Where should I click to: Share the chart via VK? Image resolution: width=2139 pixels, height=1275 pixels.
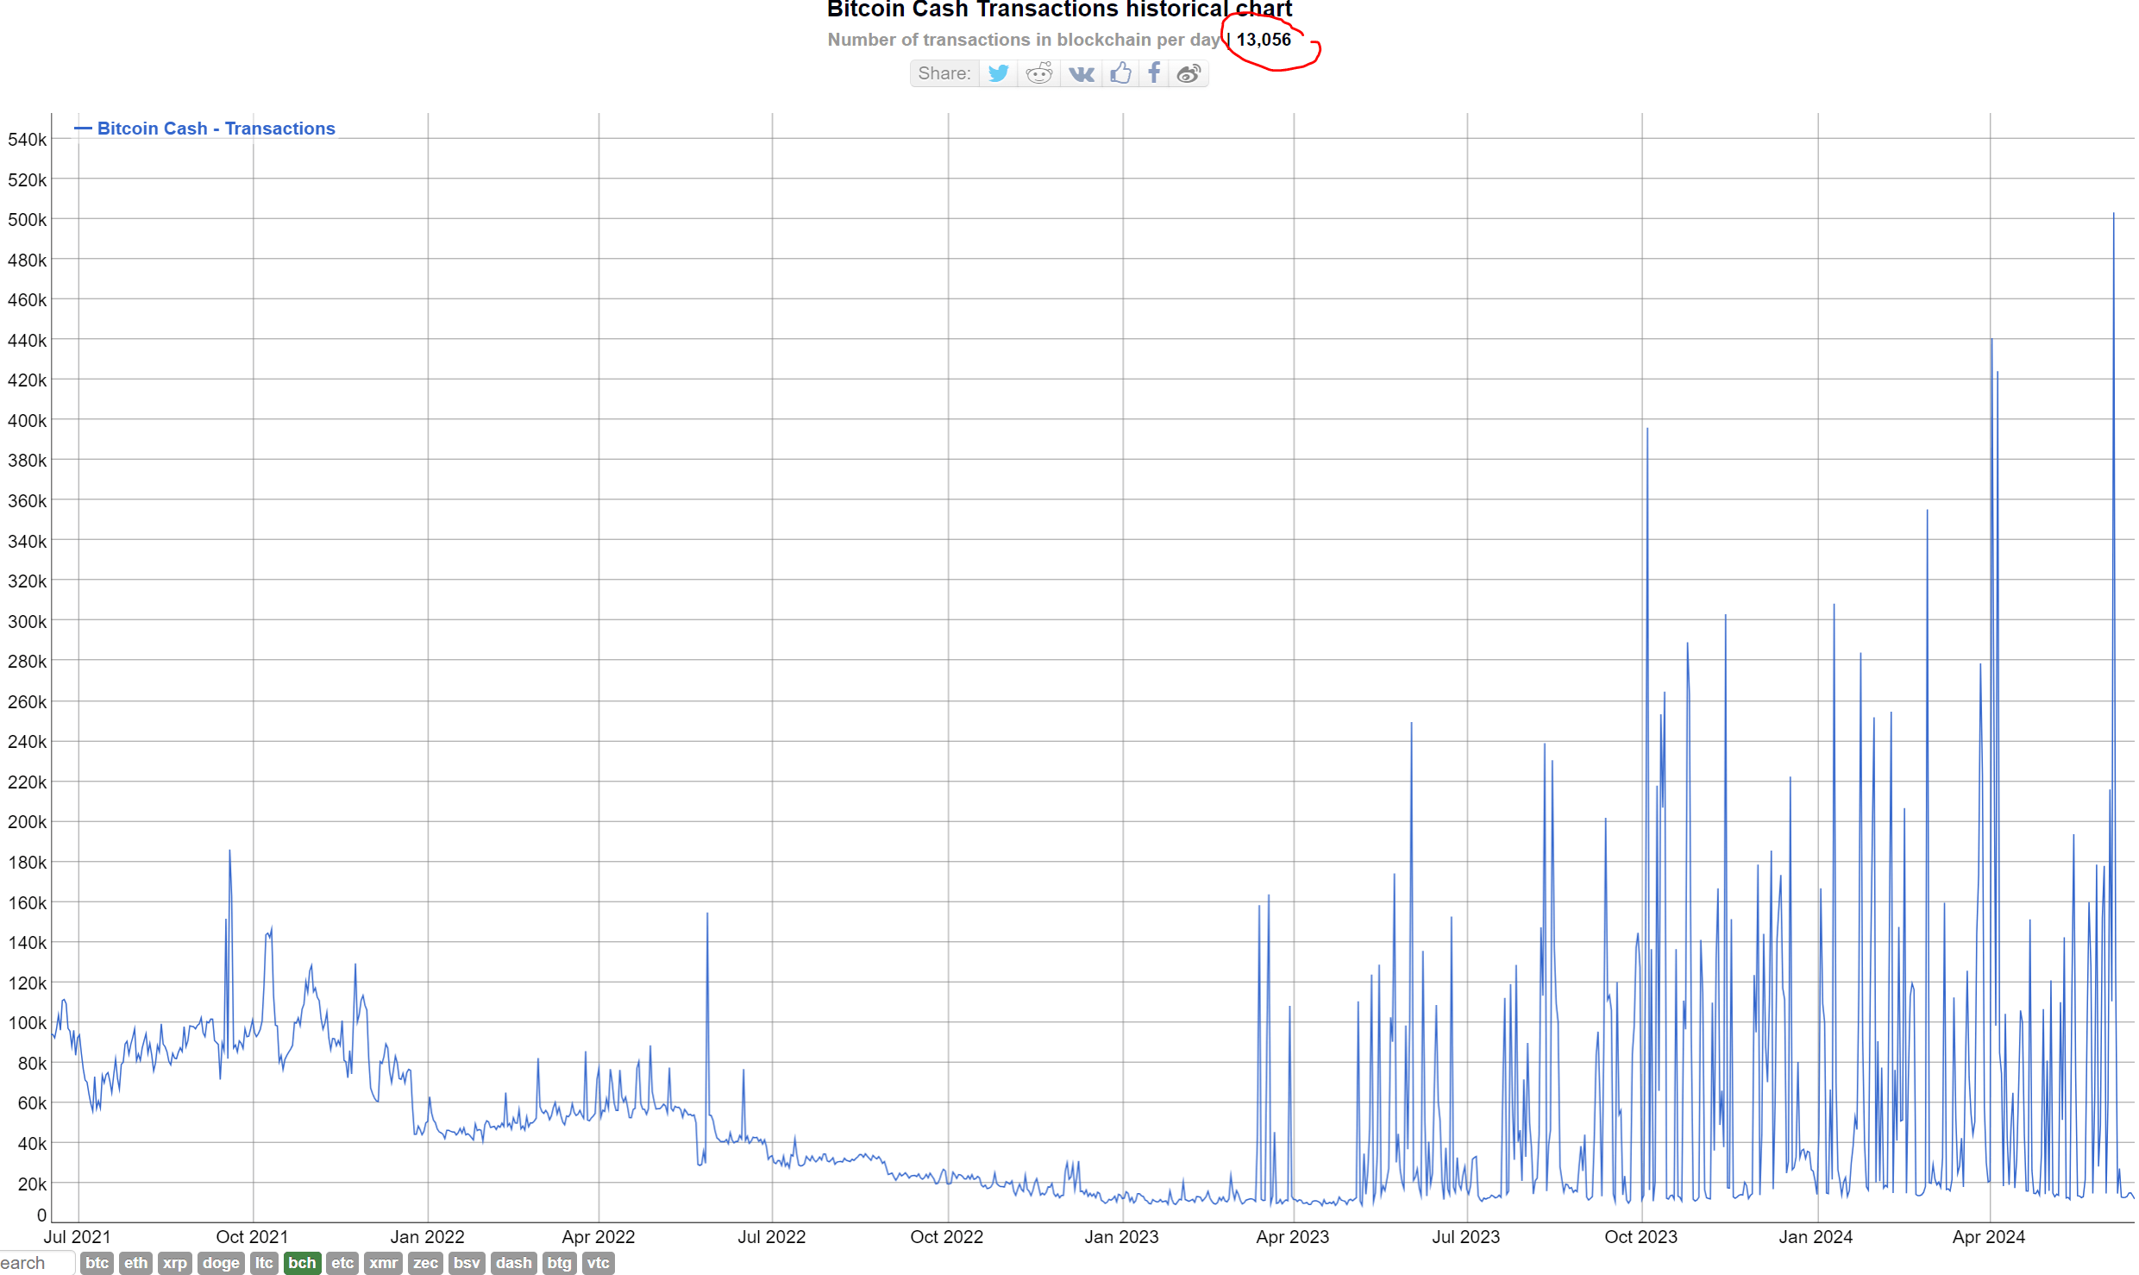click(x=1080, y=73)
